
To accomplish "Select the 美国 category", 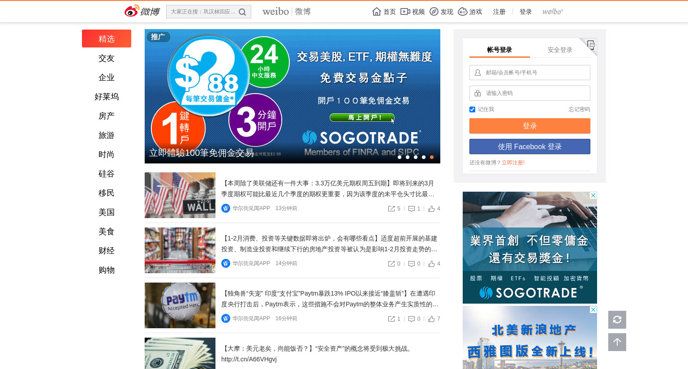I will coord(107,212).
